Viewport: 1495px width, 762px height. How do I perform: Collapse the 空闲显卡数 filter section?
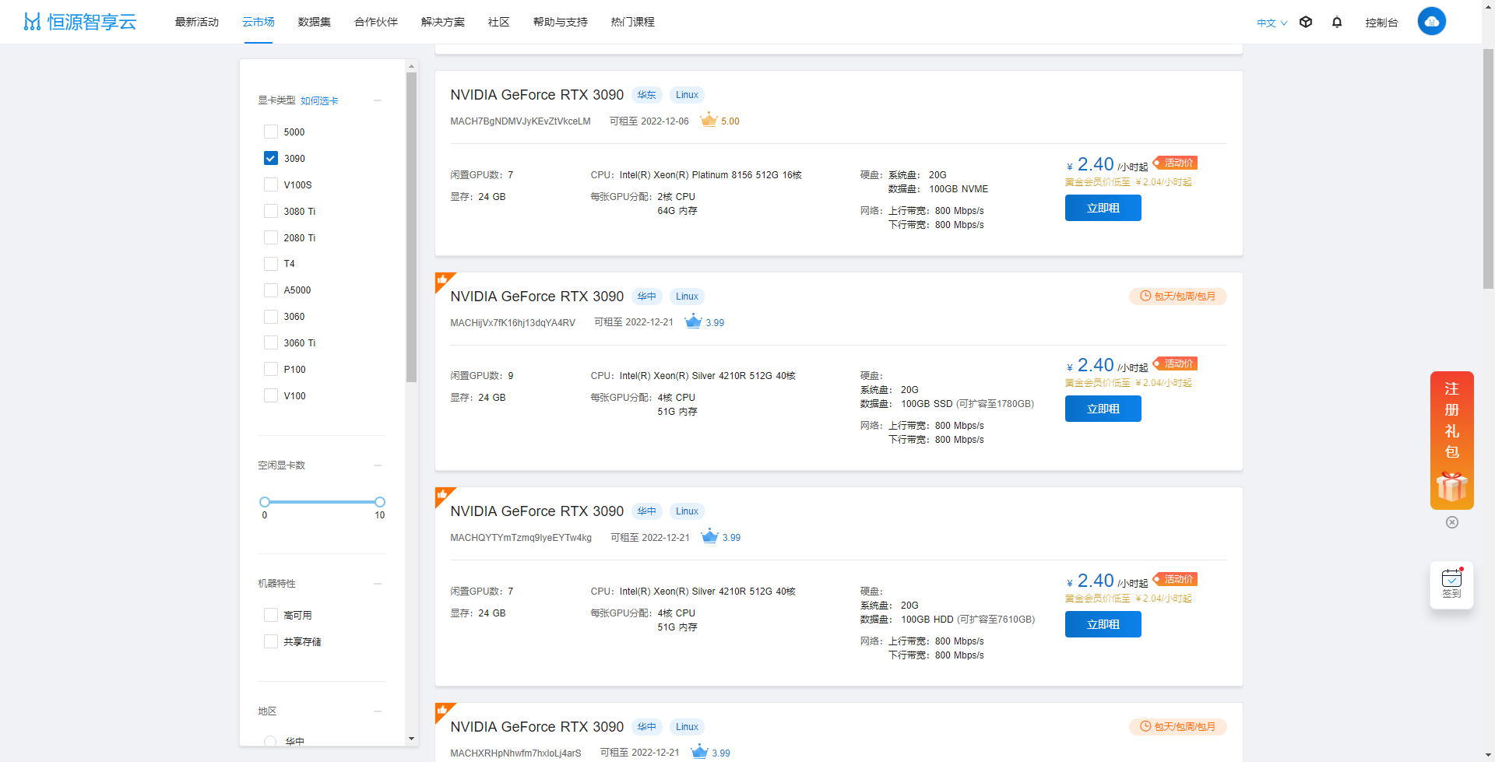378,465
